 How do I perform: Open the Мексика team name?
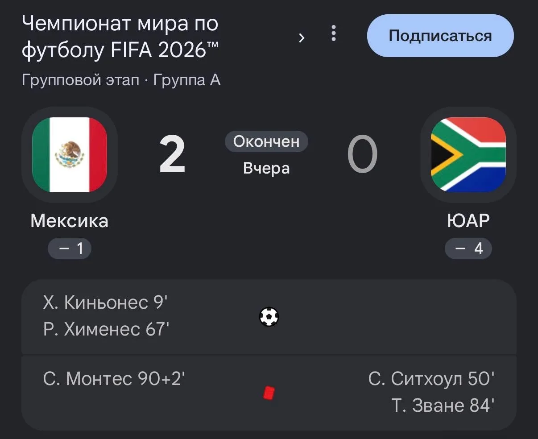(69, 221)
